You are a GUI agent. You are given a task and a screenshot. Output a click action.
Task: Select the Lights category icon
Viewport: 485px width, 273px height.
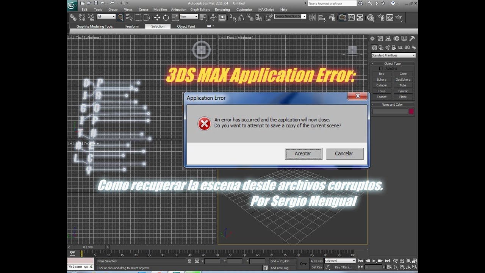[388, 48]
